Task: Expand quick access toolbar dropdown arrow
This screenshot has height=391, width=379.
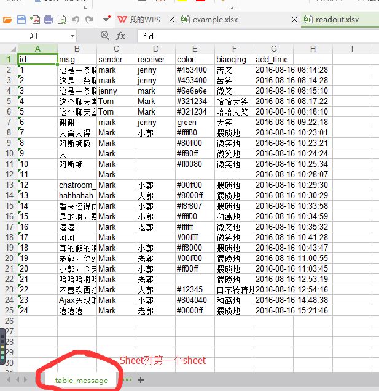Action: pos(107,19)
